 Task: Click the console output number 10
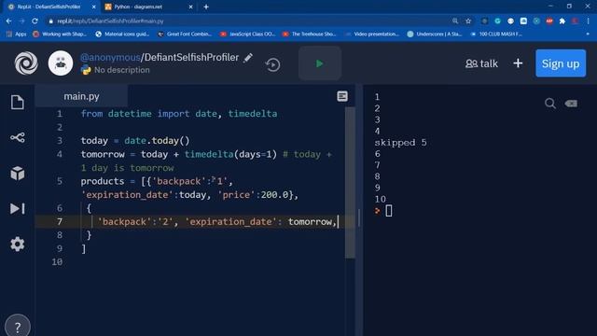coord(380,199)
